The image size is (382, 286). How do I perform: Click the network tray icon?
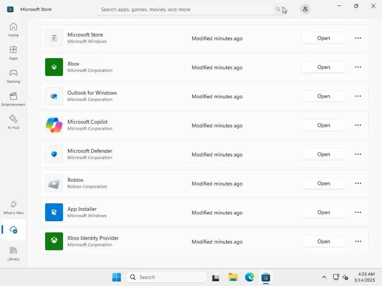(x=336, y=277)
